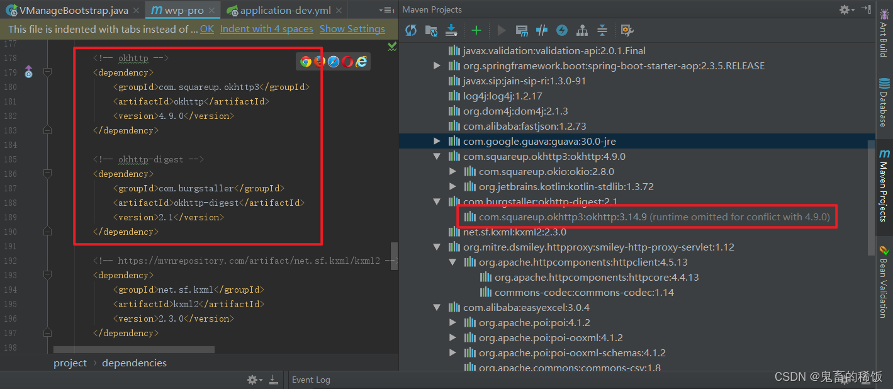Image resolution: width=893 pixels, height=389 pixels.
Task: Open Maven Projects gear options menu
Action: [x=846, y=9]
